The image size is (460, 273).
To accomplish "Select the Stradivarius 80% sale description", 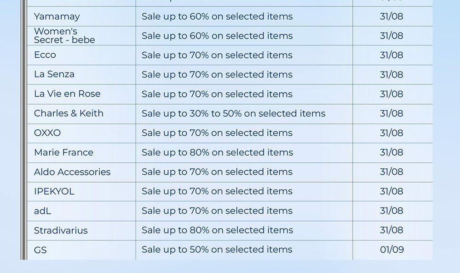I will point(217,230).
